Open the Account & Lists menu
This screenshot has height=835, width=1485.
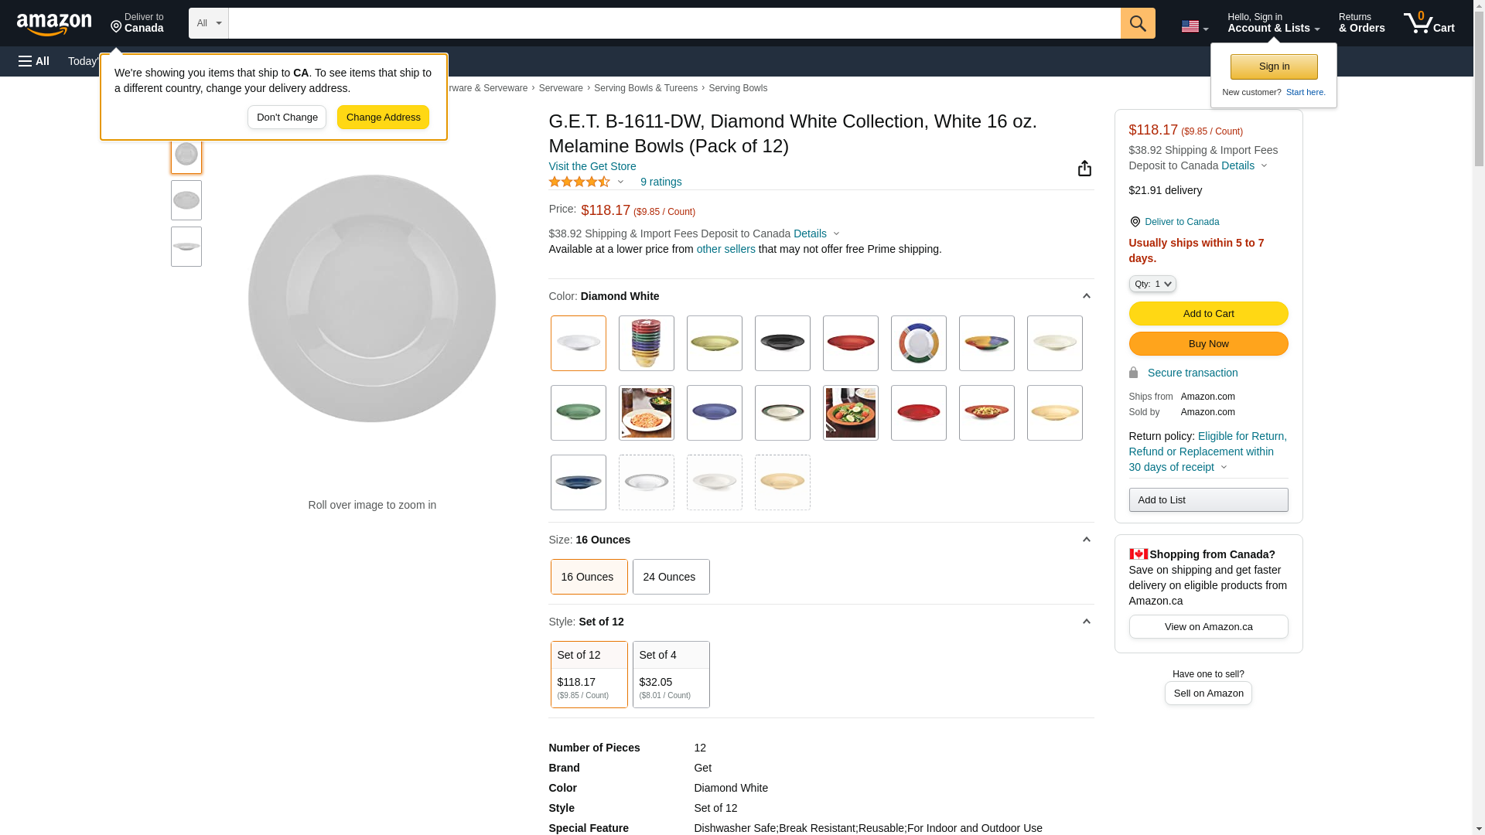[1273, 23]
